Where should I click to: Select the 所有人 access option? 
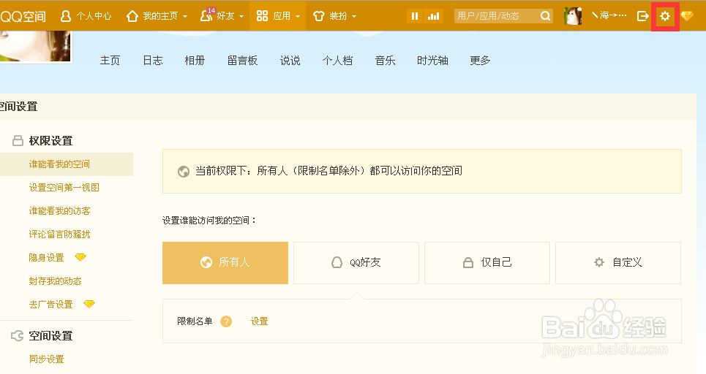click(x=225, y=263)
